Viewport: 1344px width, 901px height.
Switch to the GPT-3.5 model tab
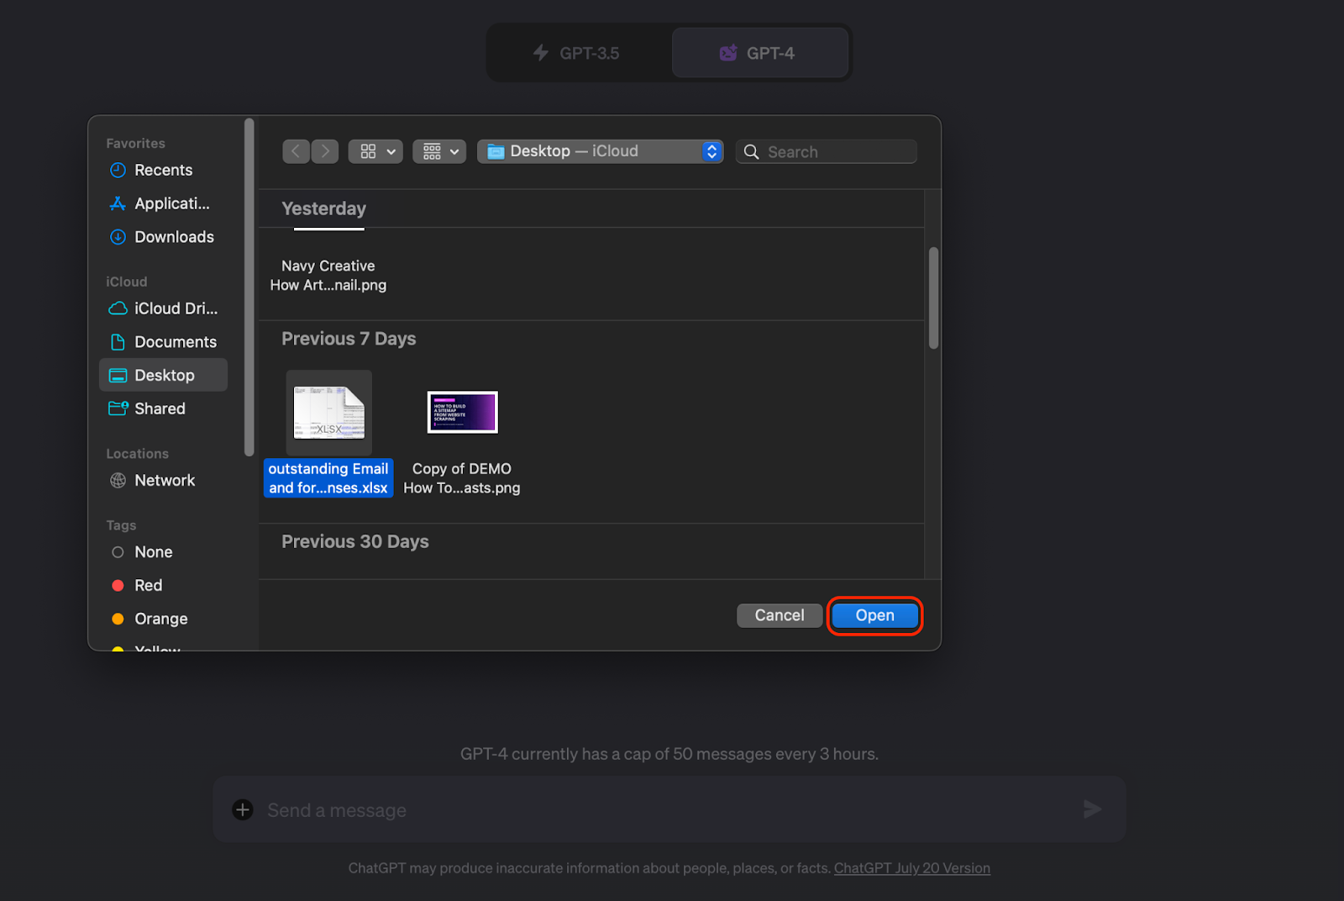(578, 53)
